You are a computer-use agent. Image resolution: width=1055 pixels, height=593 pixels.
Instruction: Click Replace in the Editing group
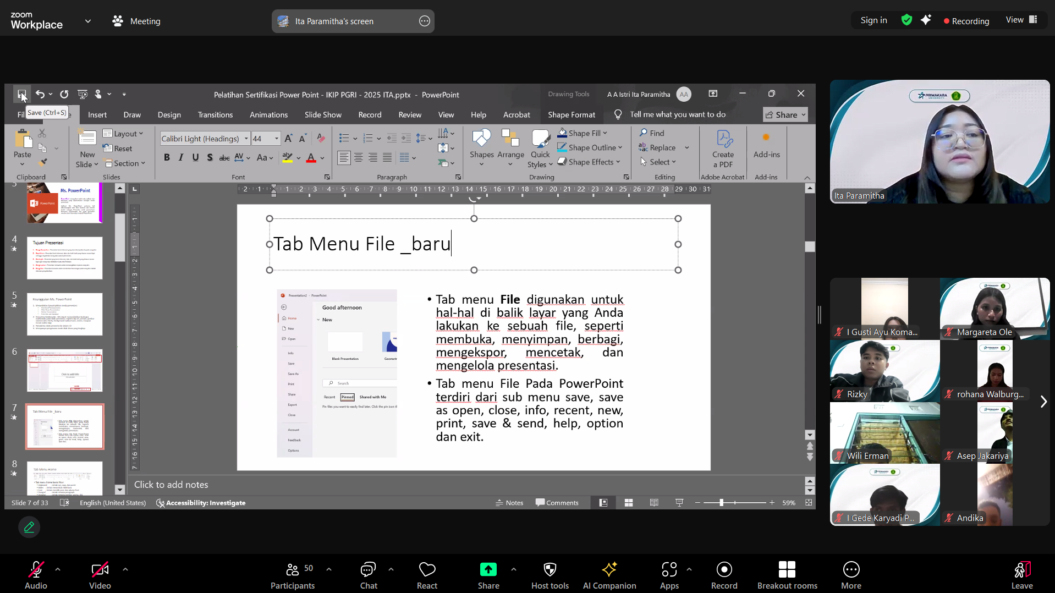[657, 147]
